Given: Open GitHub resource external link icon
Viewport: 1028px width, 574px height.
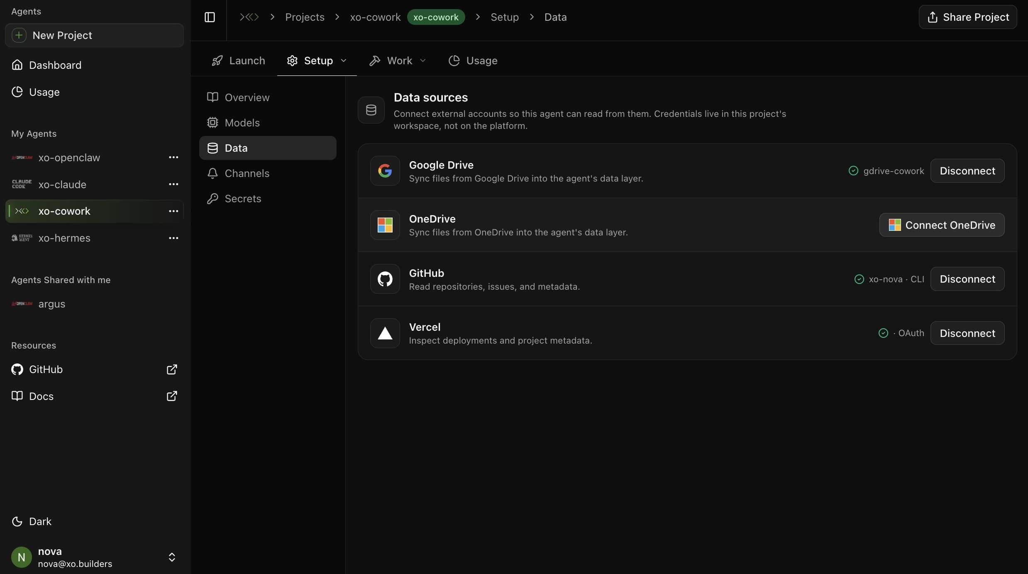Looking at the screenshot, I should (x=172, y=369).
